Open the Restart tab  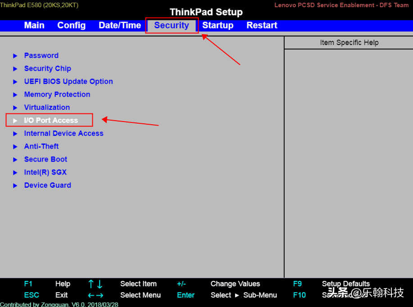[x=262, y=25]
